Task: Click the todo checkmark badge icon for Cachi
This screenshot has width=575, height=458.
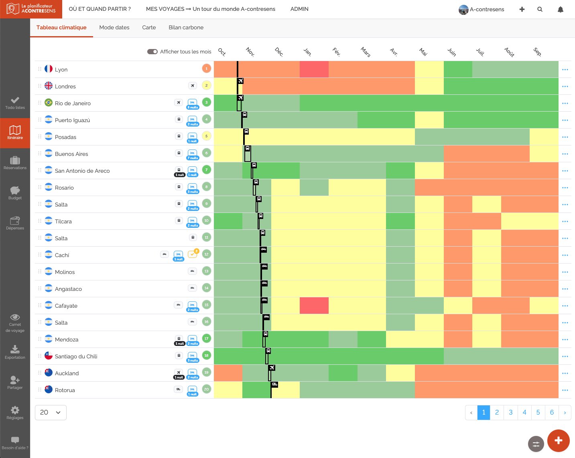Action: pos(193,254)
